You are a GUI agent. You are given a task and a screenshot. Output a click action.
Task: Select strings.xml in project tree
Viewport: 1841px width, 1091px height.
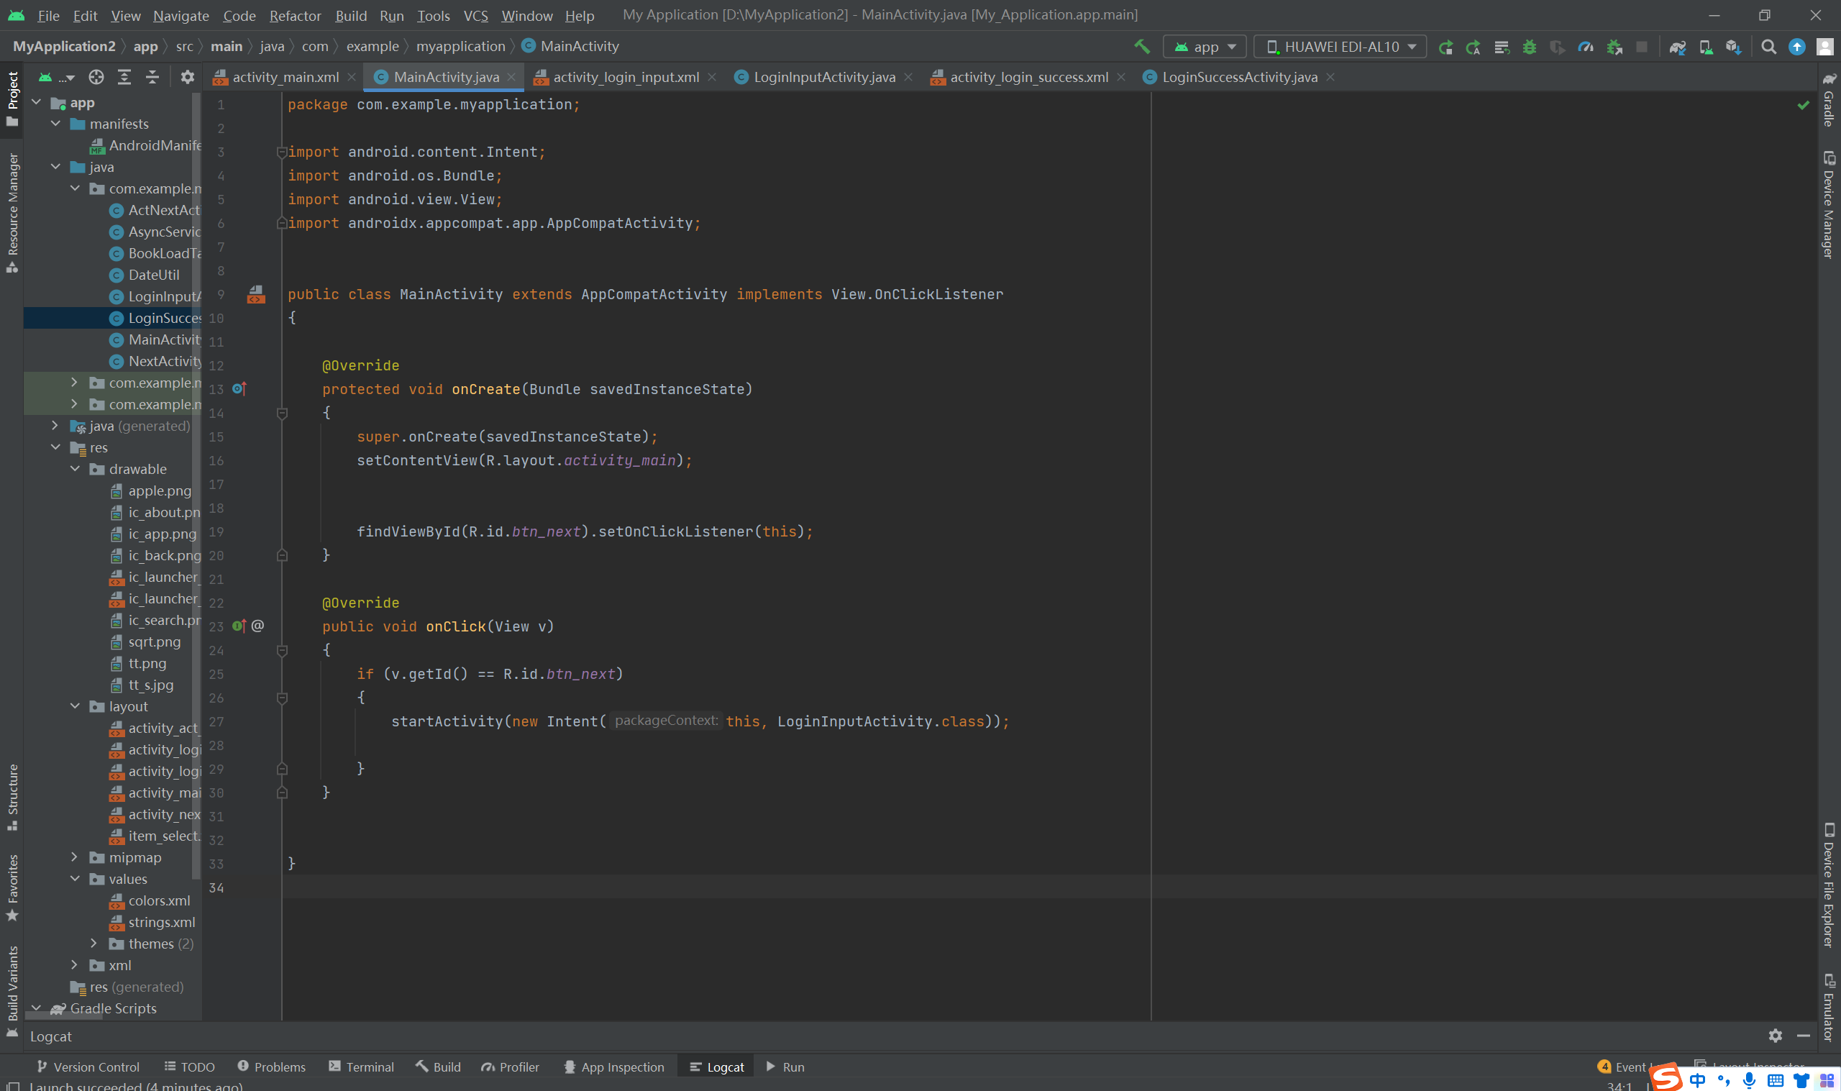[x=162, y=922]
